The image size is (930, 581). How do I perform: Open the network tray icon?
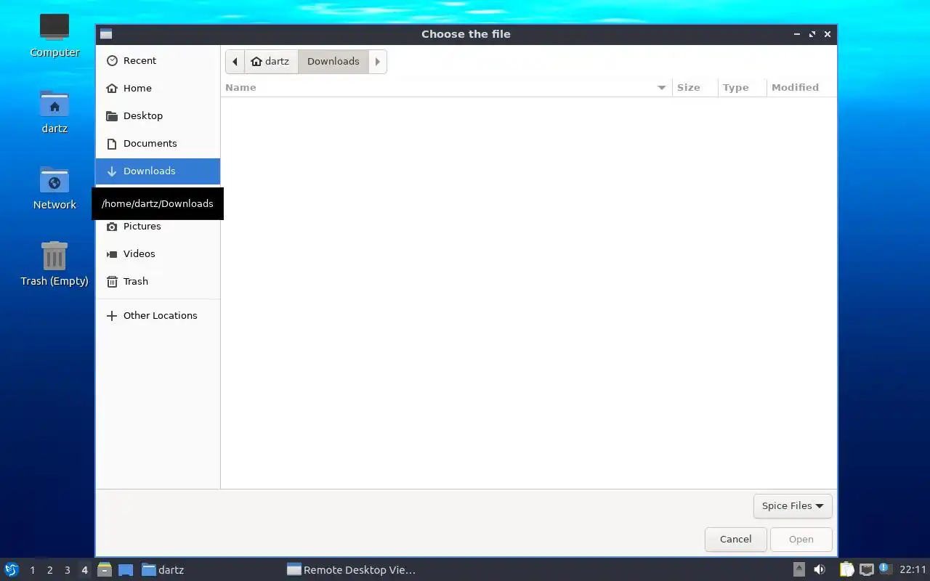(866, 570)
